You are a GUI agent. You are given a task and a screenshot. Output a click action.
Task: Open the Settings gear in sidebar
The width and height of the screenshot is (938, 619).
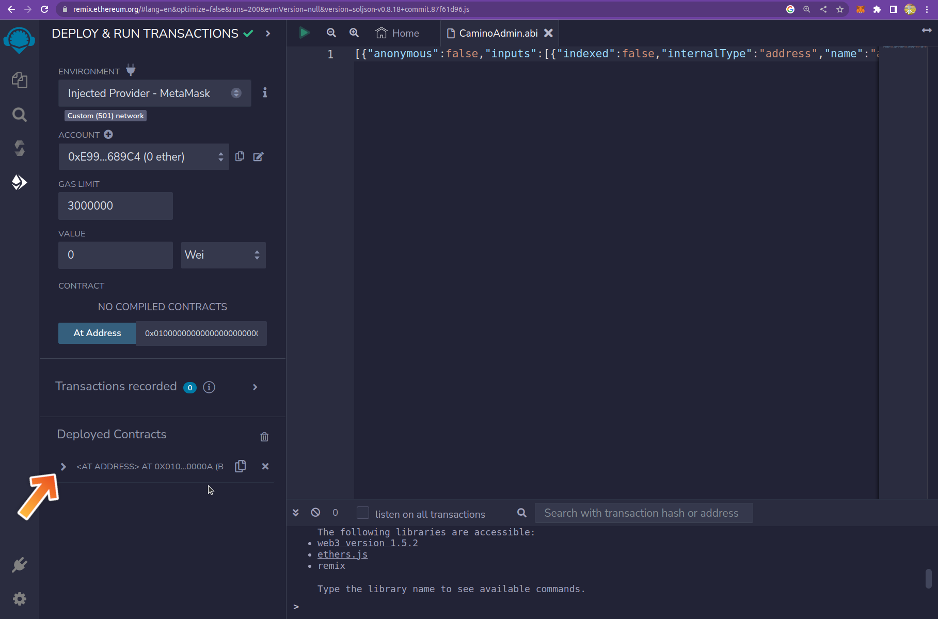tap(19, 599)
